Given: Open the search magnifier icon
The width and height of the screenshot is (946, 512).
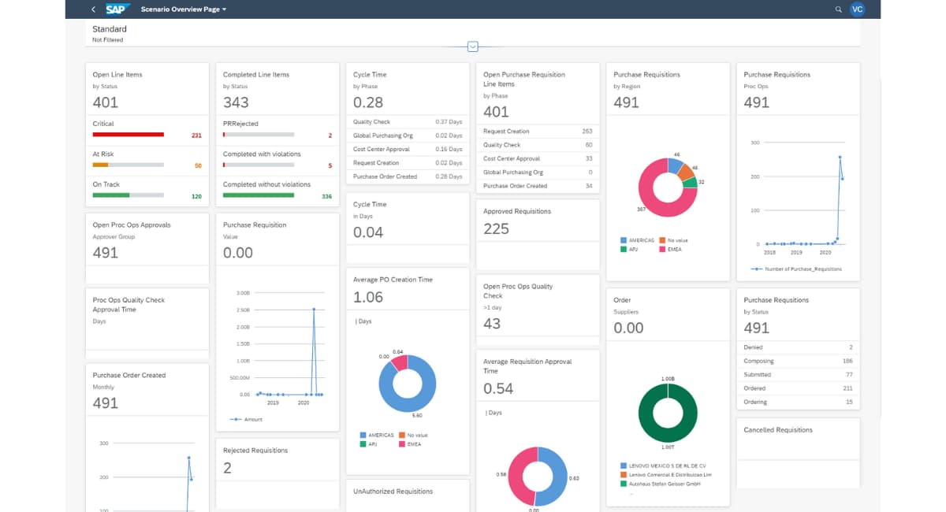Looking at the screenshot, I should coord(838,9).
